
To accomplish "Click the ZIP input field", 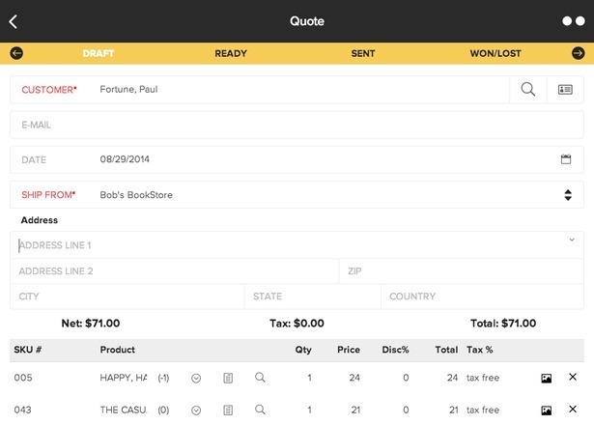I will pyautogui.click(x=459, y=271).
